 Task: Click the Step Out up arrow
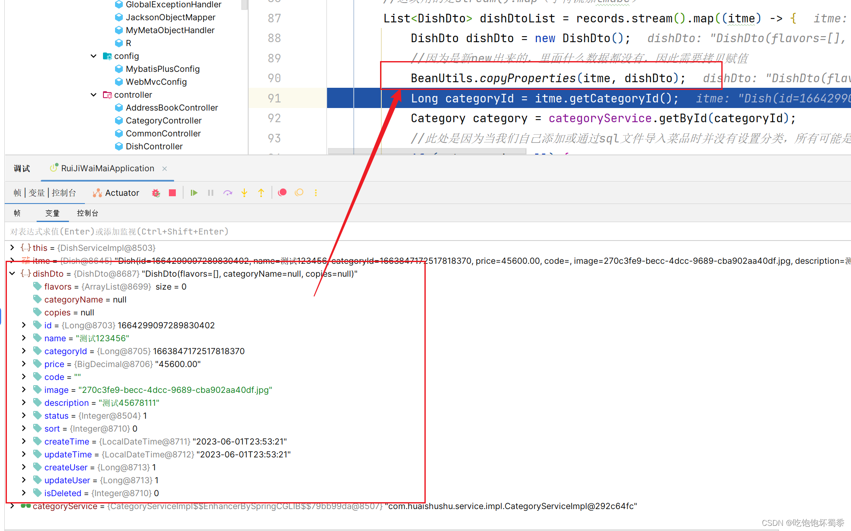tap(261, 193)
